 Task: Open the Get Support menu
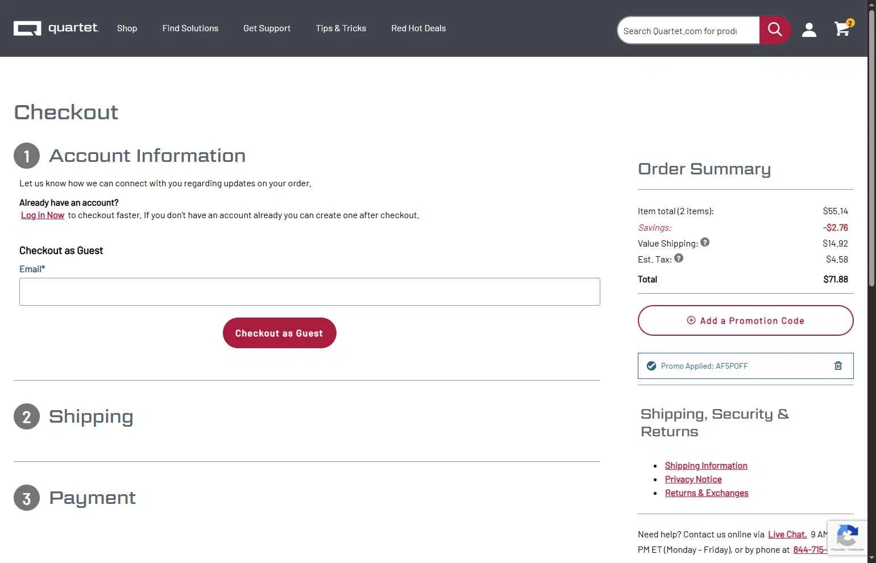(x=267, y=28)
